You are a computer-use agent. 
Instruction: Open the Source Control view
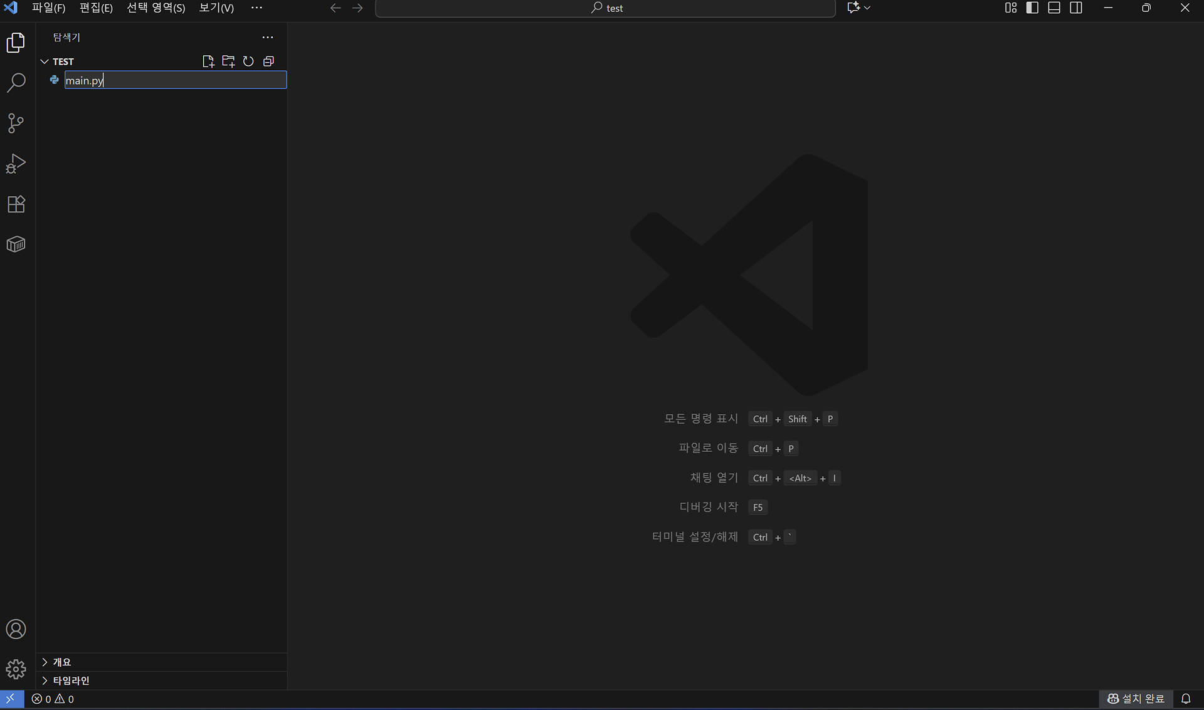point(16,123)
